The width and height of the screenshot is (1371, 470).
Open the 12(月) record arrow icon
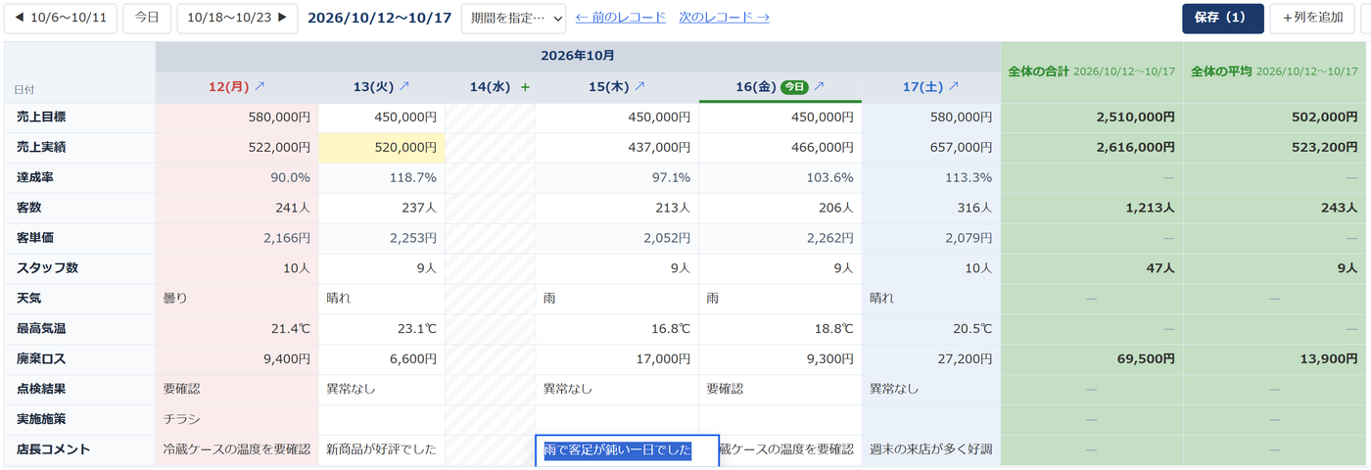260,87
